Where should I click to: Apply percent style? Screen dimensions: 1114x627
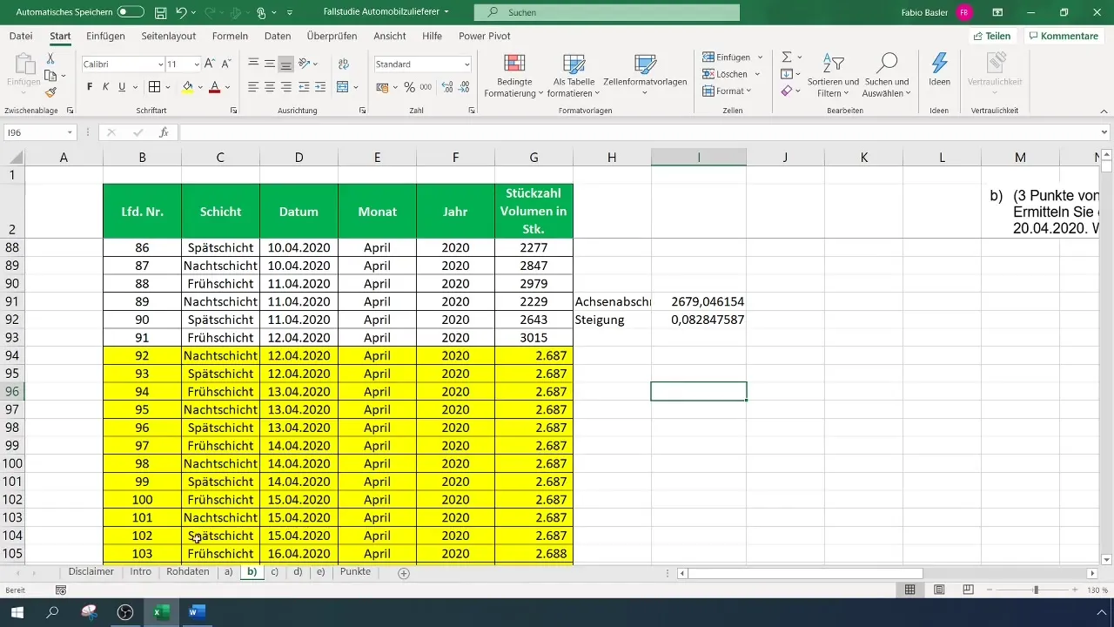(x=409, y=87)
